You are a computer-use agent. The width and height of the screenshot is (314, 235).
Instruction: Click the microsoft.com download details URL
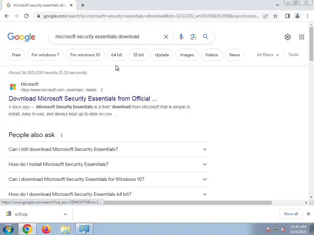tap(59, 90)
